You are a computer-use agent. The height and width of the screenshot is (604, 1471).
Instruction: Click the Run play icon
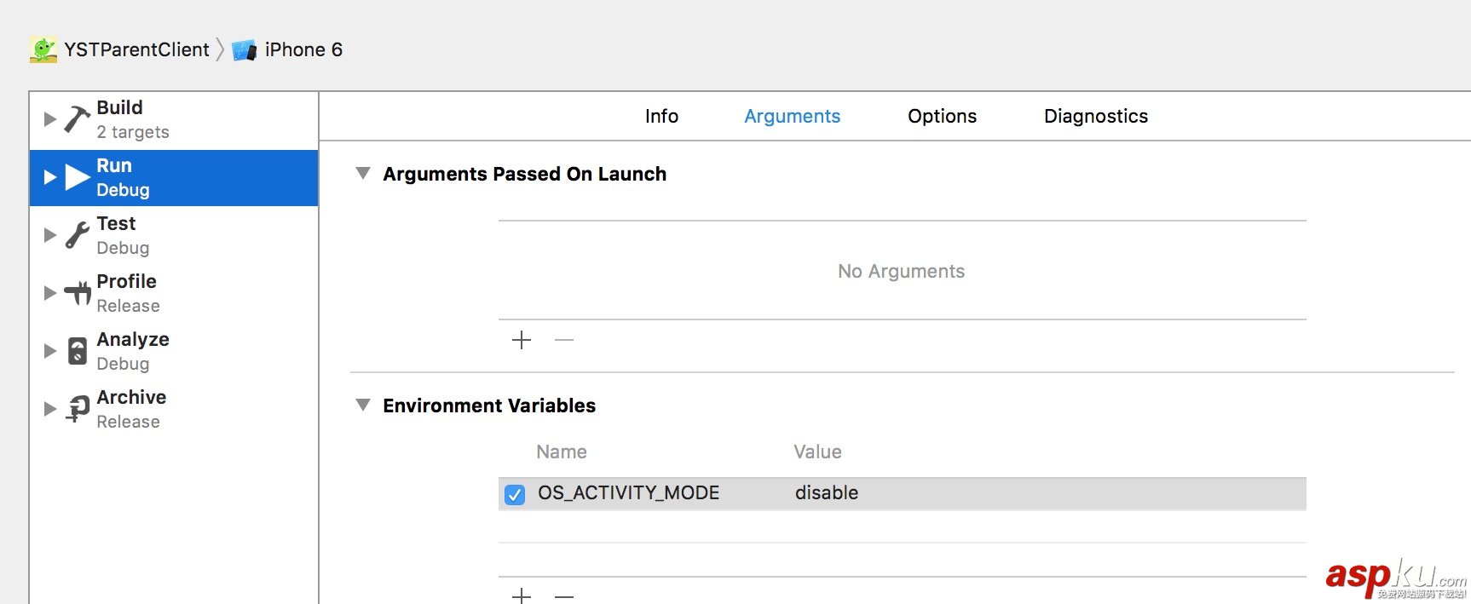[x=78, y=177]
